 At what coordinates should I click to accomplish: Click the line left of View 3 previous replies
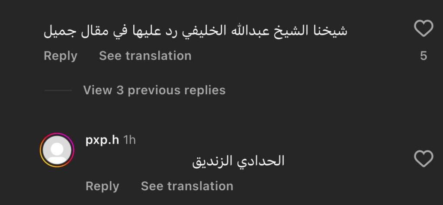58,90
